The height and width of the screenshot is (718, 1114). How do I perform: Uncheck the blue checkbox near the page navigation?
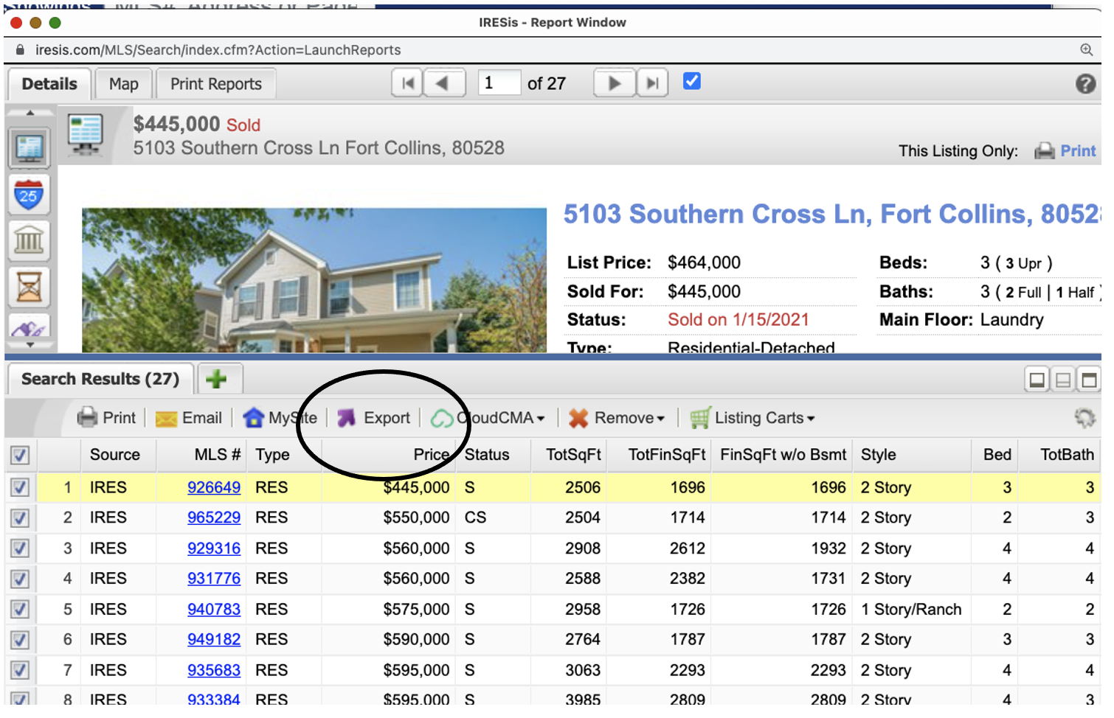pyautogui.click(x=691, y=81)
